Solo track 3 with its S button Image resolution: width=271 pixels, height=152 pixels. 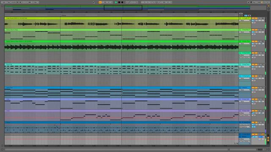click(x=260, y=41)
